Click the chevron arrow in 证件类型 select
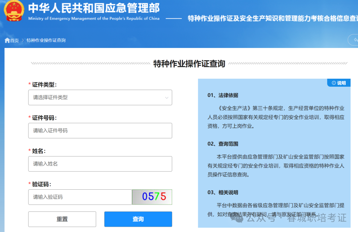Viewport: 358px width, 232px height. [167, 98]
